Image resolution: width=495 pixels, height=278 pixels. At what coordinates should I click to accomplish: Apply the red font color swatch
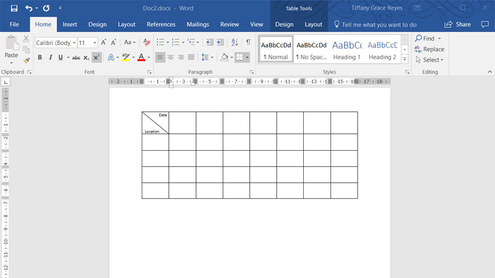(x=141, y=57)
